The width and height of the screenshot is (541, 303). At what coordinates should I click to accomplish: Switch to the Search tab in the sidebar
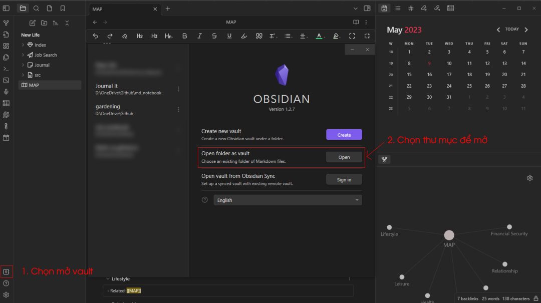[36, 9]
